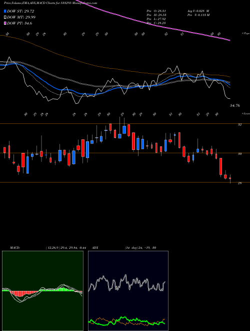Select the 'DOW PT: 34.6' legend label
This screenshot has width=250, height=331.
point(19,24)
